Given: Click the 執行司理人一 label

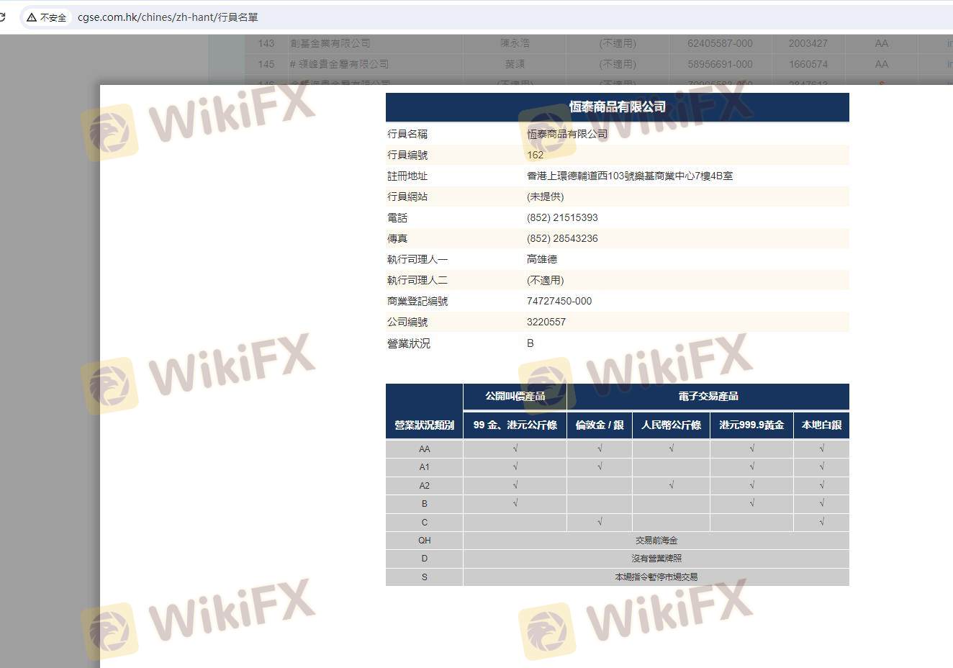Looking at the screenshot, I should point(417,259).
